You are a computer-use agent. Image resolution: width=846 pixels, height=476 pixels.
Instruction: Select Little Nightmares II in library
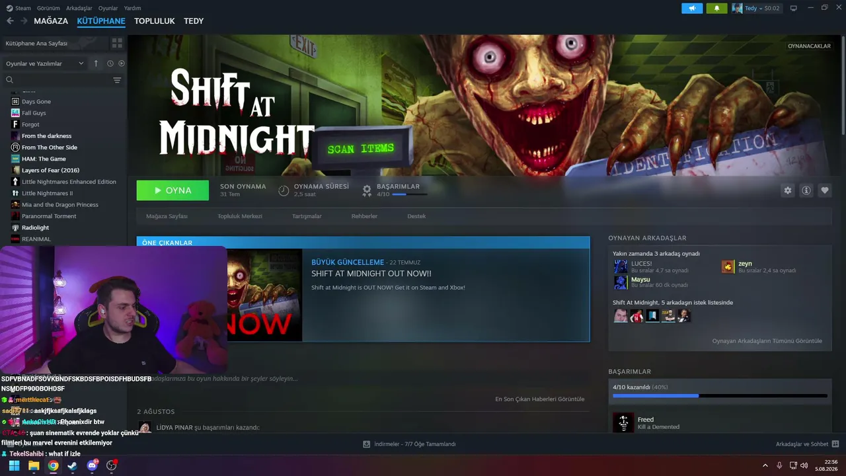47,193
